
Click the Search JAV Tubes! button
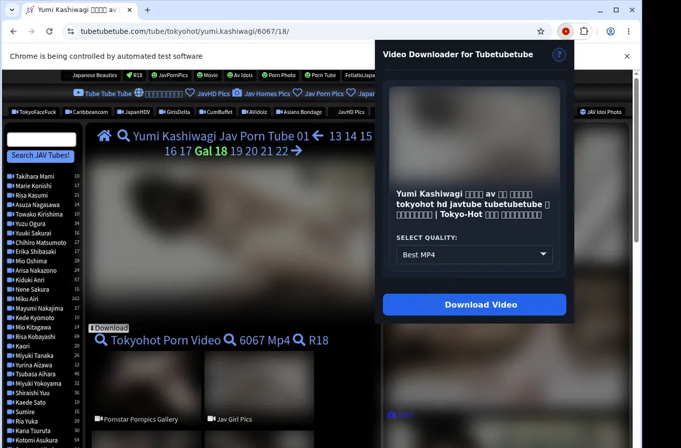41,155
